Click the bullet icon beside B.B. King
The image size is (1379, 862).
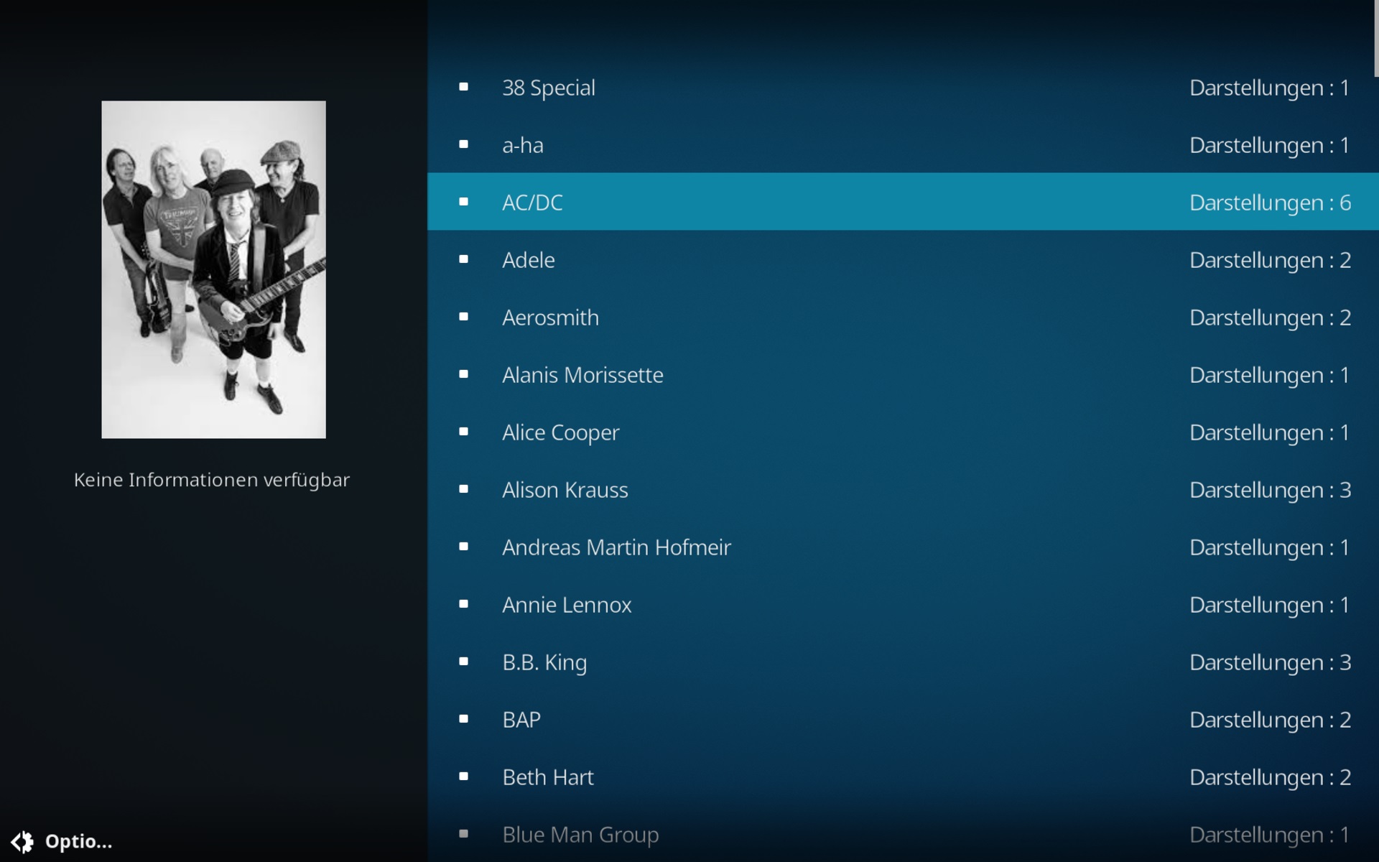(463, 662)
